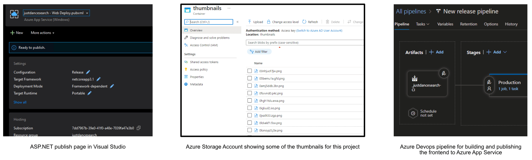The height and width of the screenshot is (160, 532).
Task: Click the Name column header
Action: pyautogui.click(x=258, y=63)
